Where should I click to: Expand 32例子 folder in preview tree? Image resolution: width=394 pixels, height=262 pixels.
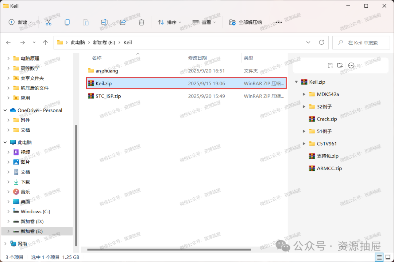point(304,107)
